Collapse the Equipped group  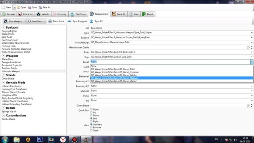[x=4, y=27]
